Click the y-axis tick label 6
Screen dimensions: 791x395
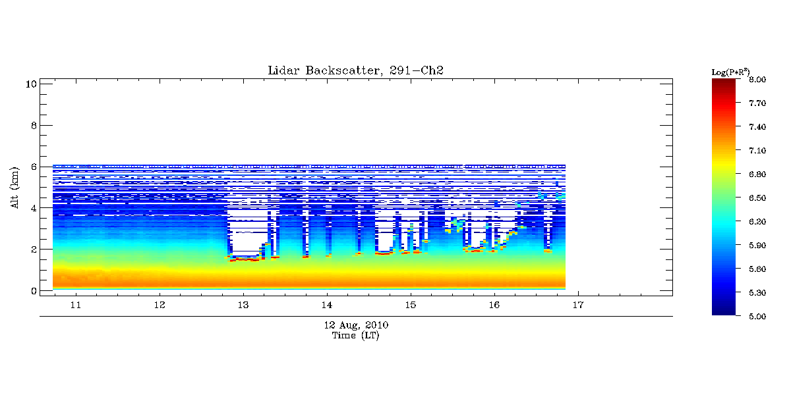point(32,167)
